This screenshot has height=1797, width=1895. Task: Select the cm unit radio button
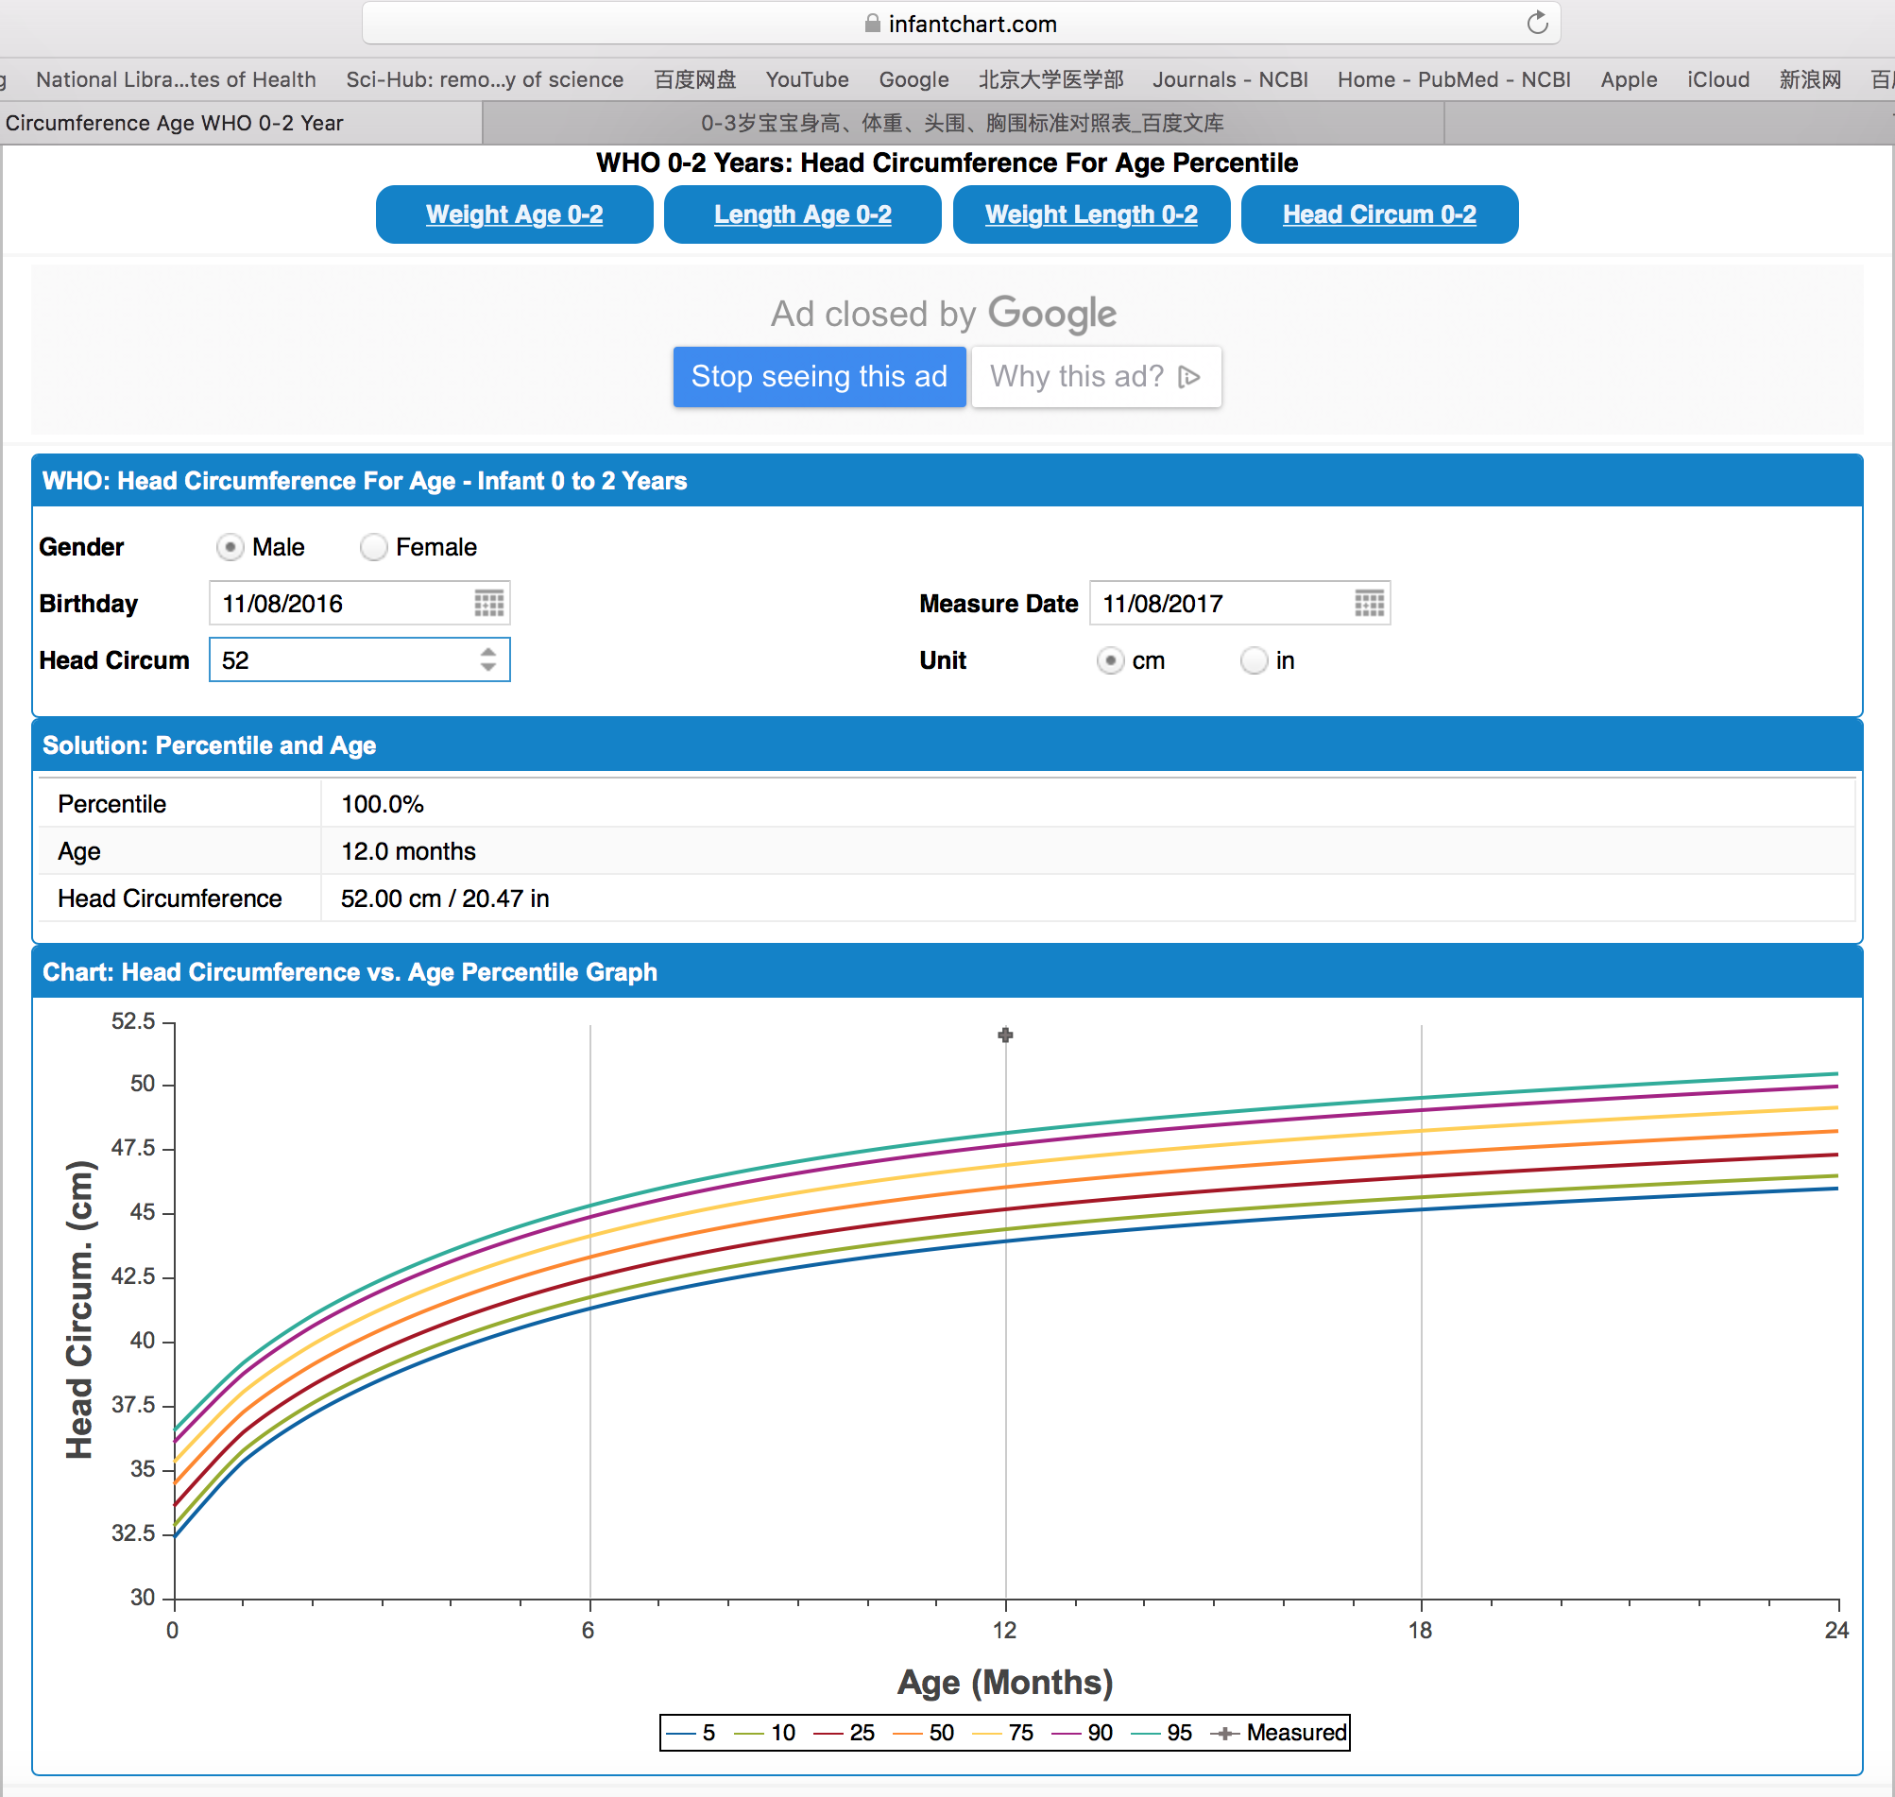point(1110,661)
